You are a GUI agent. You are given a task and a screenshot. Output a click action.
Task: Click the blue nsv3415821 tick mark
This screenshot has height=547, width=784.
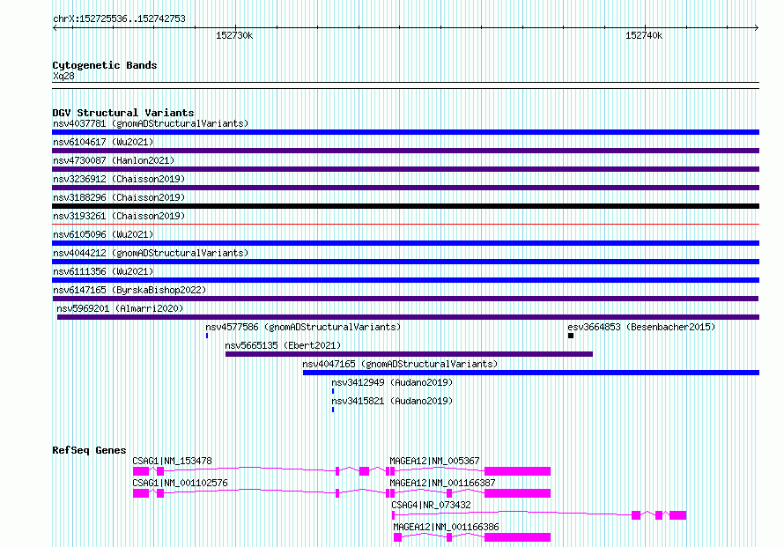pyautogui.click(x=333, y=410)
